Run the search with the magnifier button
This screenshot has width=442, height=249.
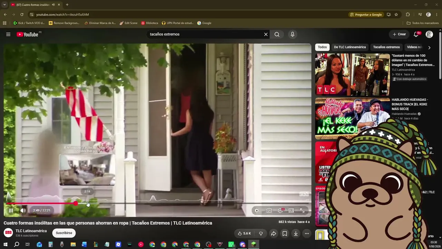click(277, 34)
